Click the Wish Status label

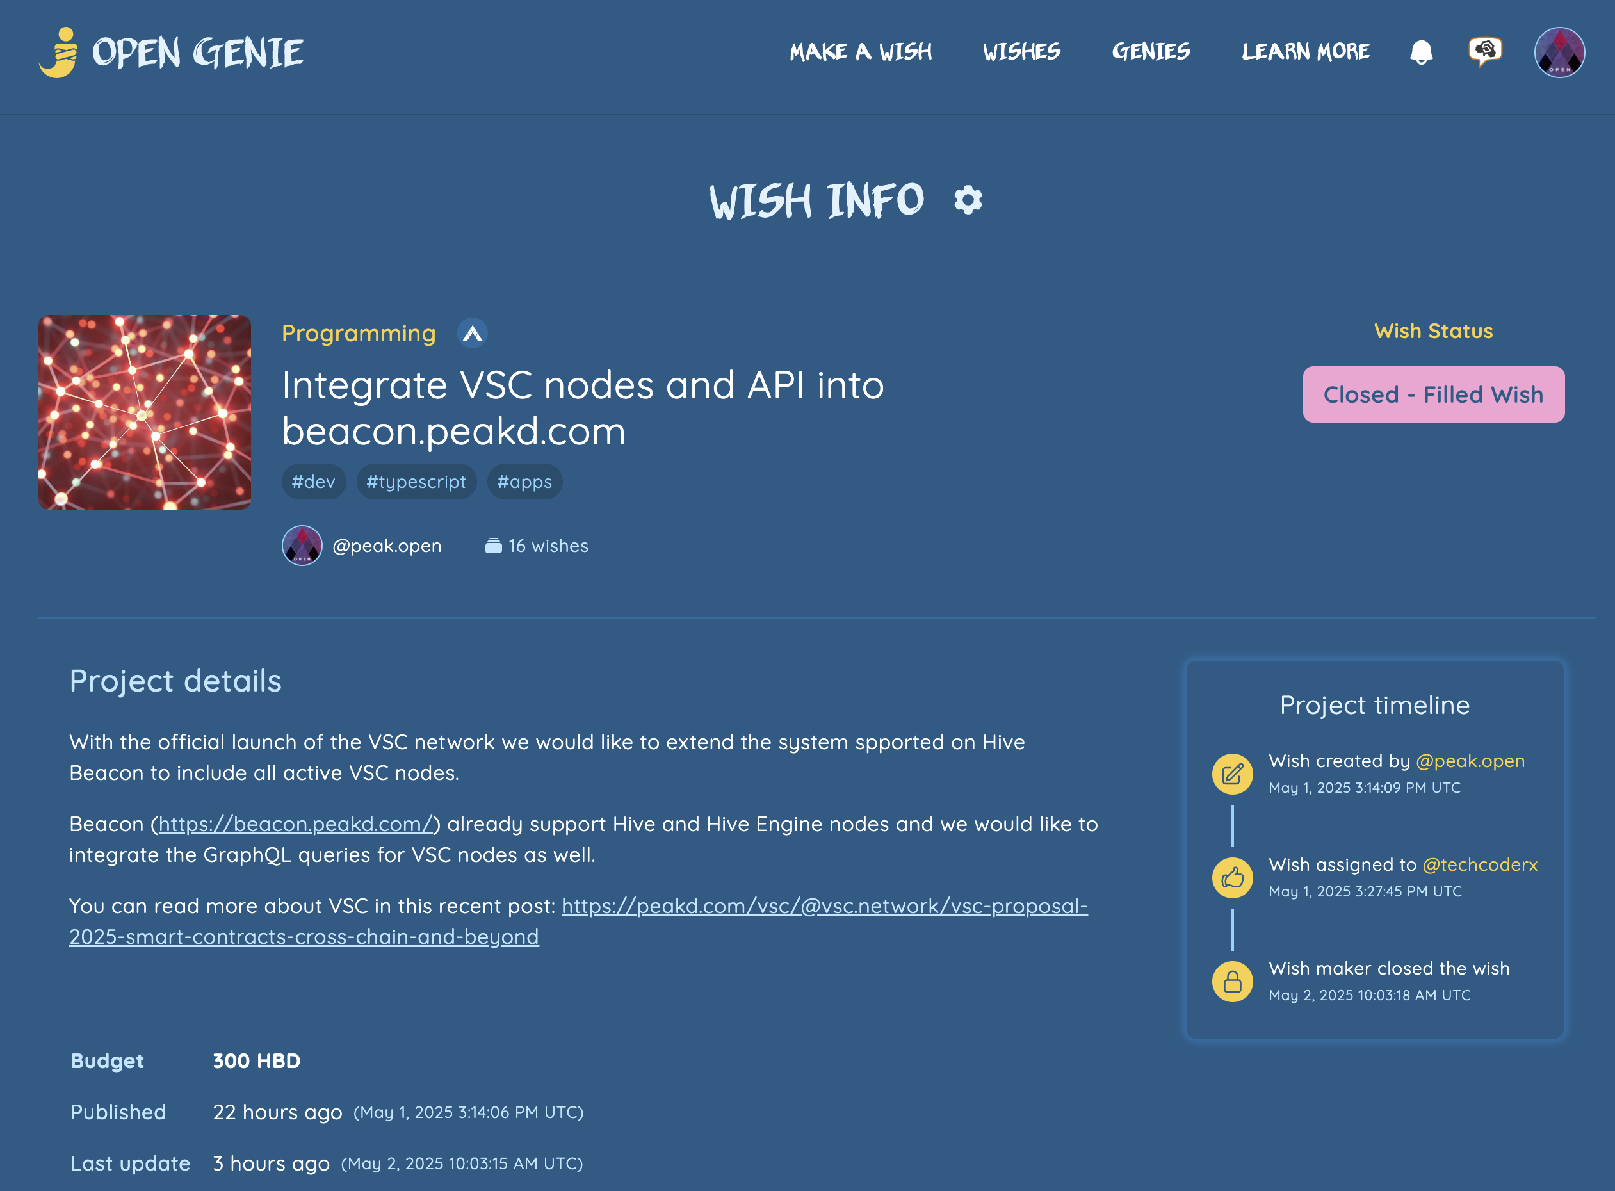(x=1433, y=331)
